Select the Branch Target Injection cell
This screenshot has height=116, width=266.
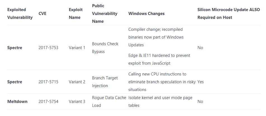(x=105, y=82)
